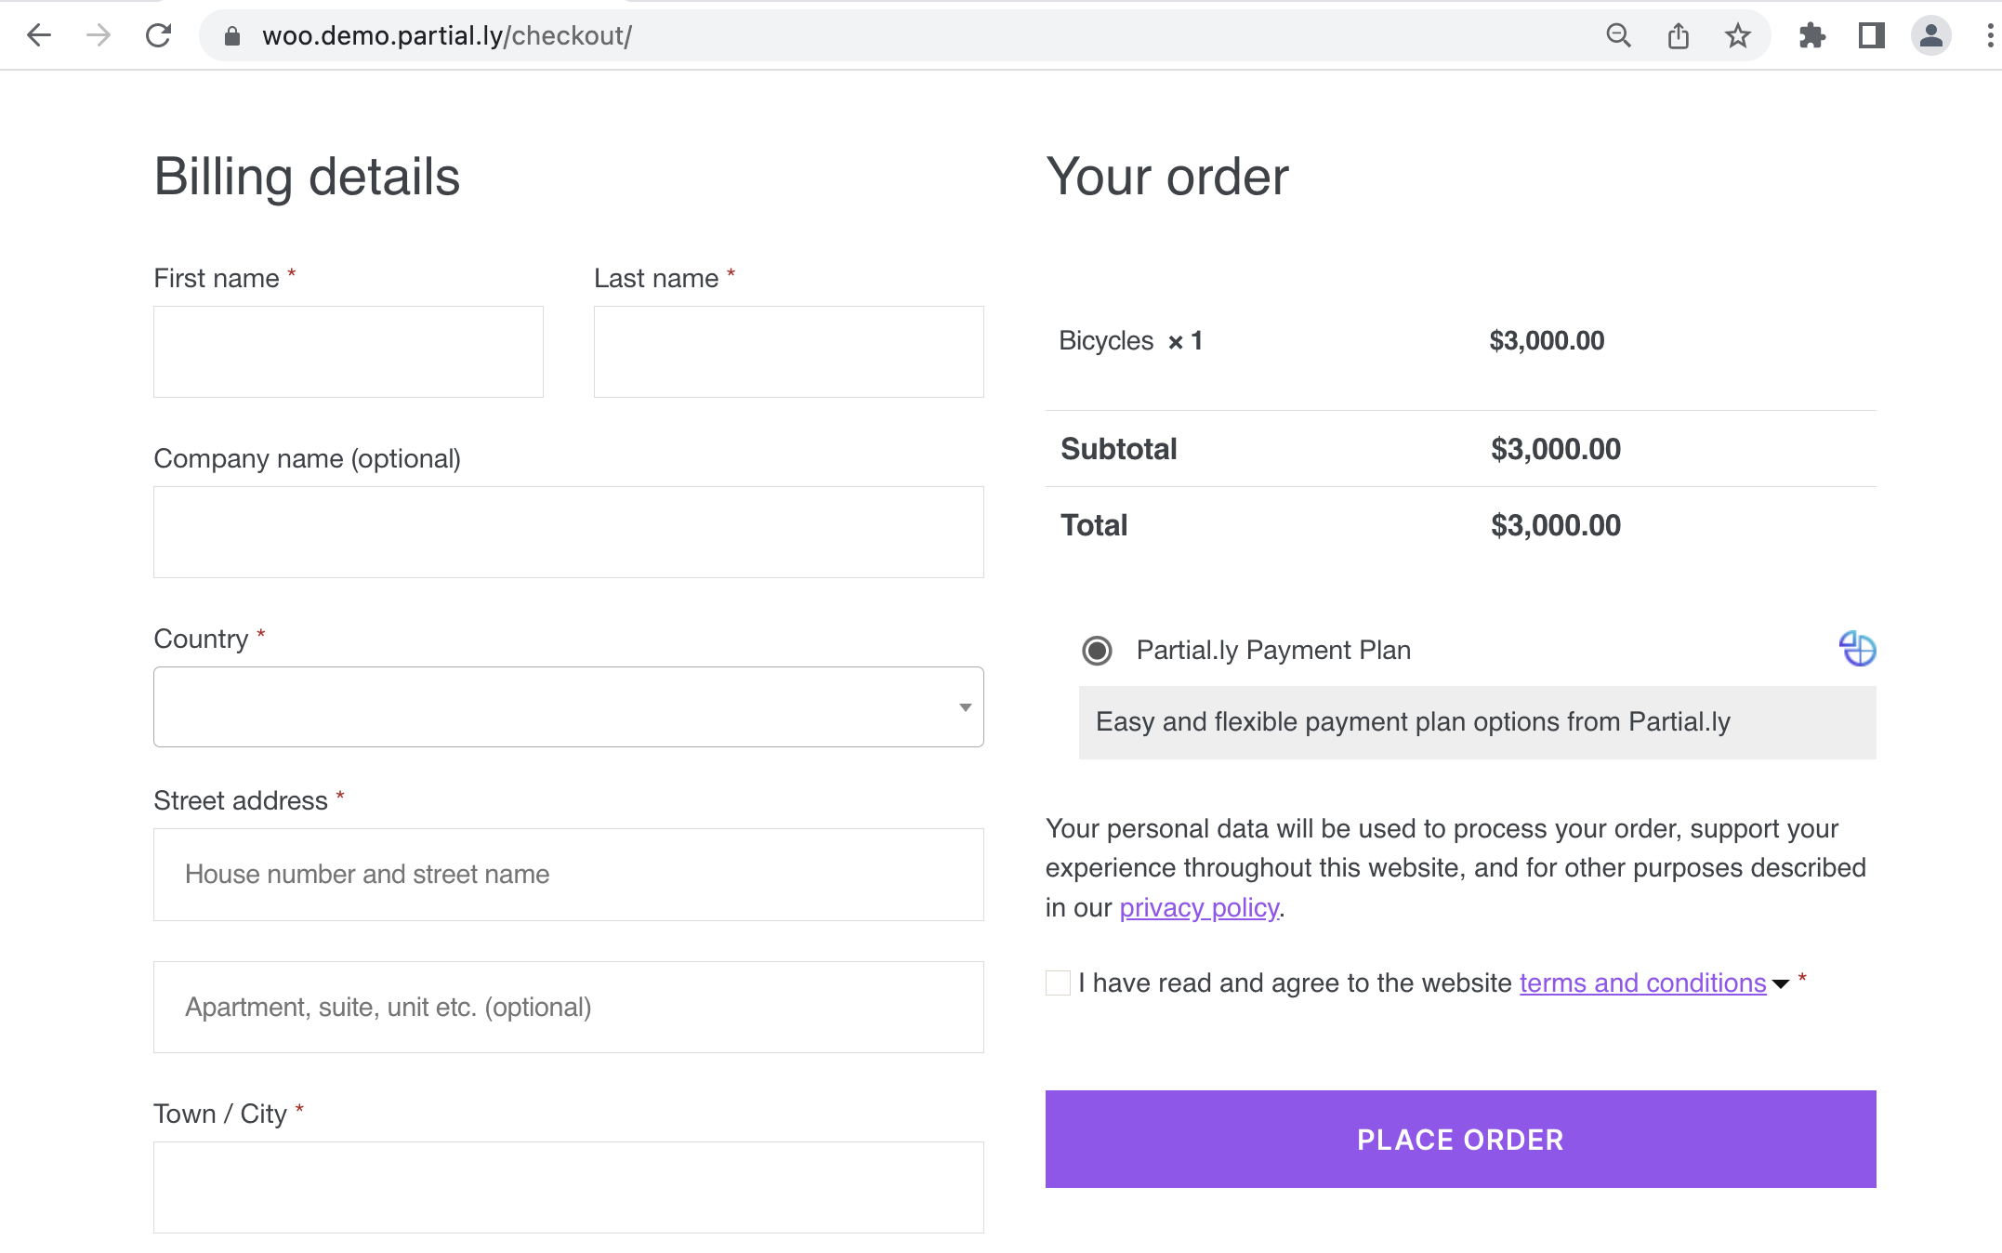This screenshot has width=2002, height=1253.
Task: Click the Partial.ly logo icon
Action: click(1857, 649)
